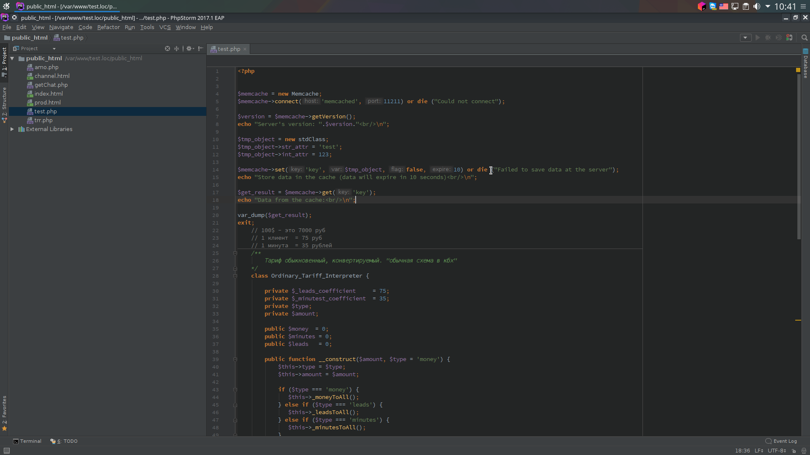The width and height of the screenshot is (810, 455).
Task: Click the Search Everywhere magnifier icon
Action: click(805, 38)
